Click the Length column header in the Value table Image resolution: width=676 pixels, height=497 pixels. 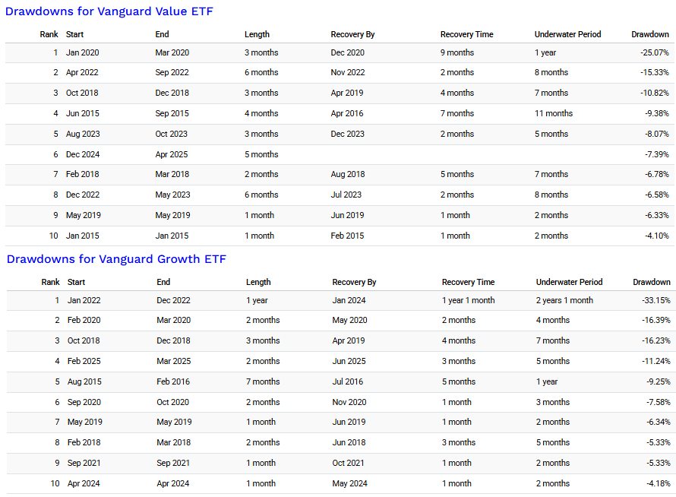click(257, 34)
